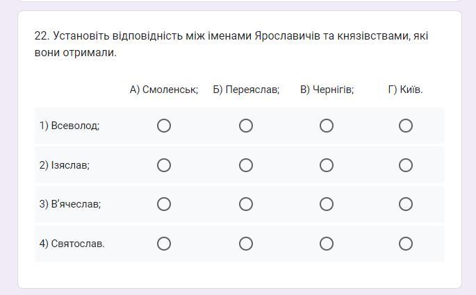Select Смоленськ for Ізяслав row

click(x=164, y=165)
